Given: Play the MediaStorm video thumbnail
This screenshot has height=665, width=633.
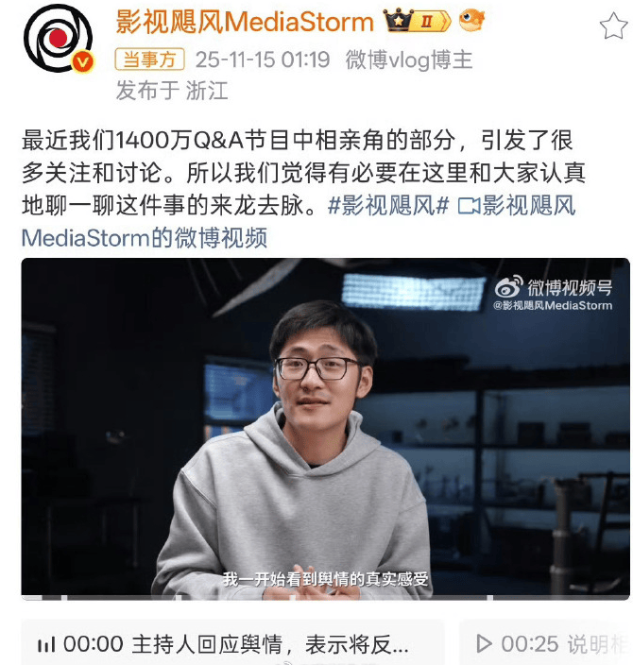Looking at the screenshot, I should click(x=325, y=428).
